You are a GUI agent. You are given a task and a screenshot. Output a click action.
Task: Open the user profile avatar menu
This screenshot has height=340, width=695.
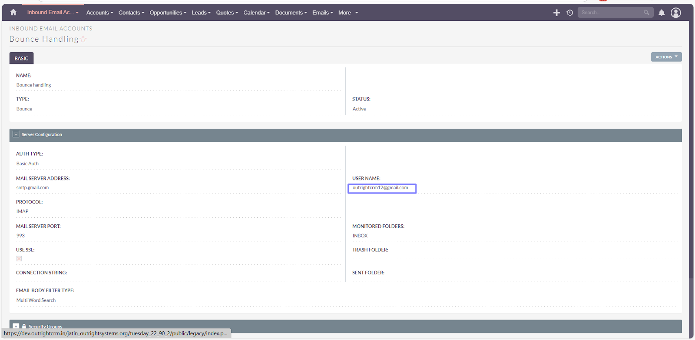(x=676, y=13)
